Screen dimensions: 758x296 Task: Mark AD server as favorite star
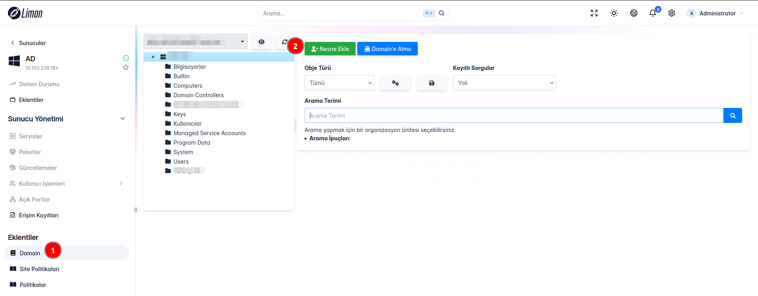126,67
